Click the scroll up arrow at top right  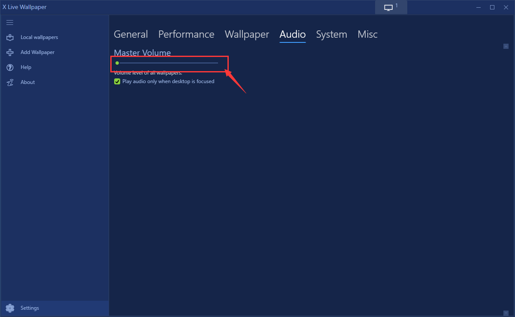(506, 46)
